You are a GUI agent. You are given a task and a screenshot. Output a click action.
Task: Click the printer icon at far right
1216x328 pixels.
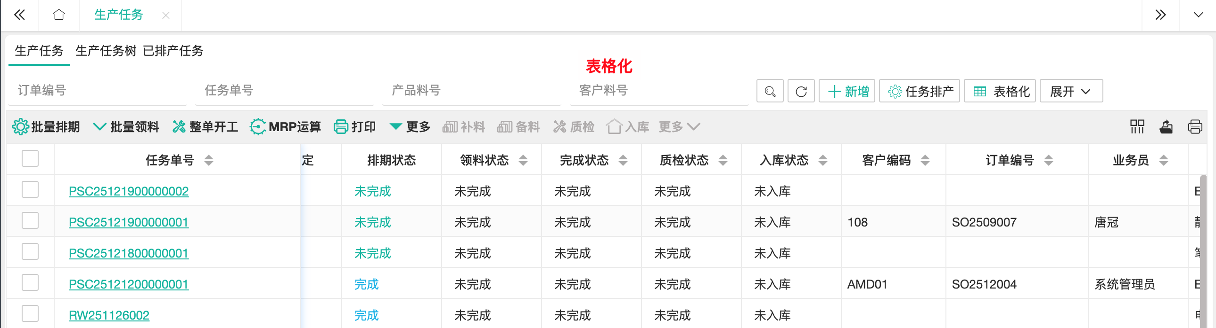tap(1194, 126)
